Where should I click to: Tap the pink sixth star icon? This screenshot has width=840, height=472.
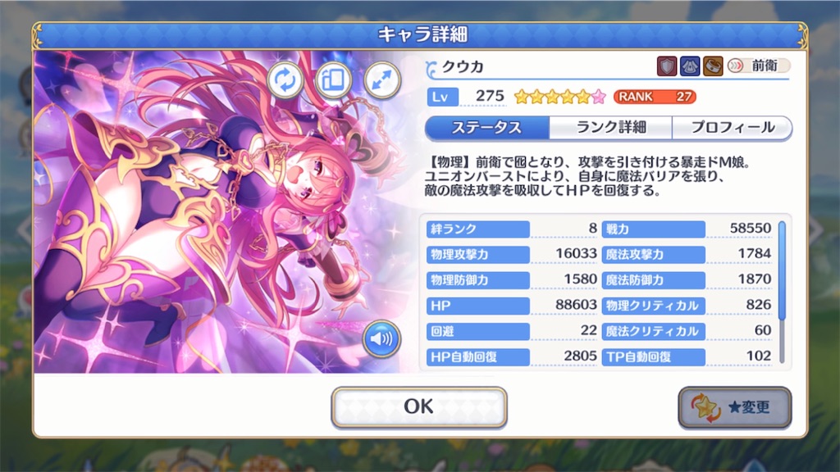tap(599, 97)
